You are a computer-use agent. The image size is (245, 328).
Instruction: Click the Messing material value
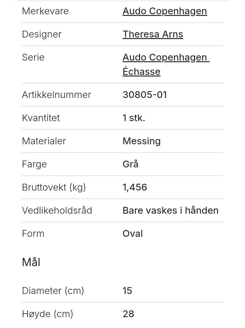141,141
